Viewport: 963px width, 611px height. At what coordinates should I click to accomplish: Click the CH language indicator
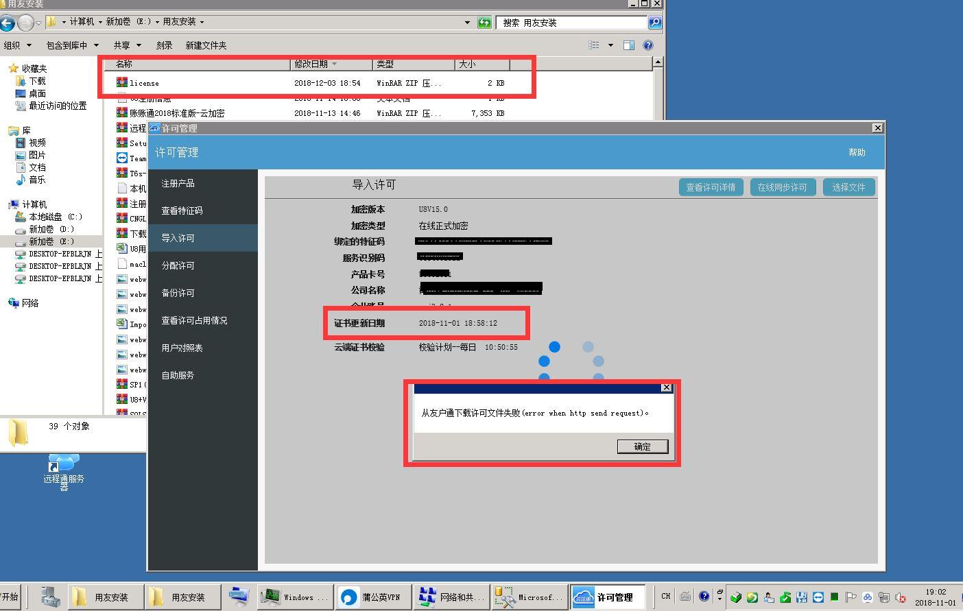click(665, 597)
